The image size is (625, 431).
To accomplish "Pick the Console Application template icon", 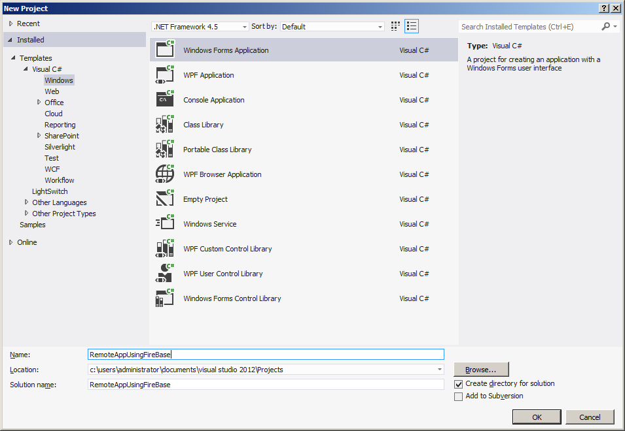I will click(x=165, y=99).
